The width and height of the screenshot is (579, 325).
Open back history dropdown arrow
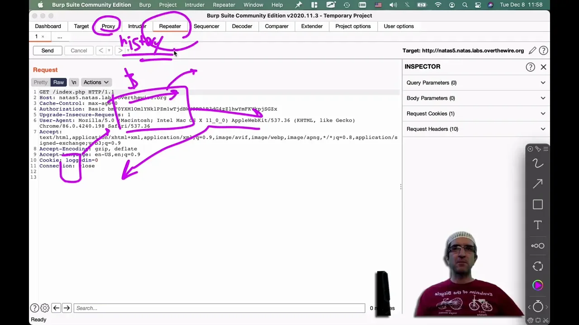tap(109, 51)
